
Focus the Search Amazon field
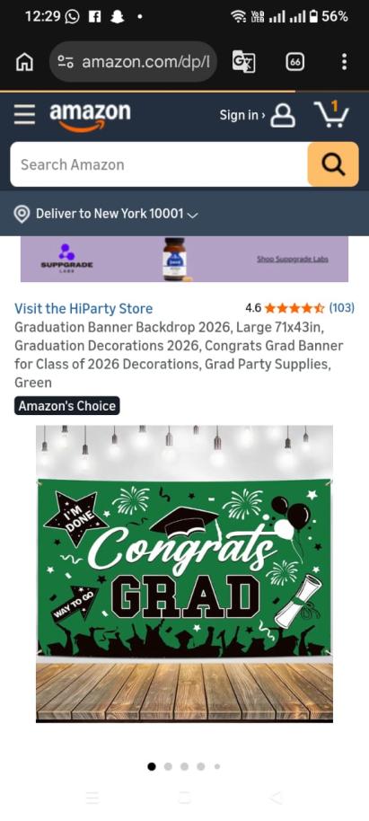pyautogui.click(x=159, y=164)
